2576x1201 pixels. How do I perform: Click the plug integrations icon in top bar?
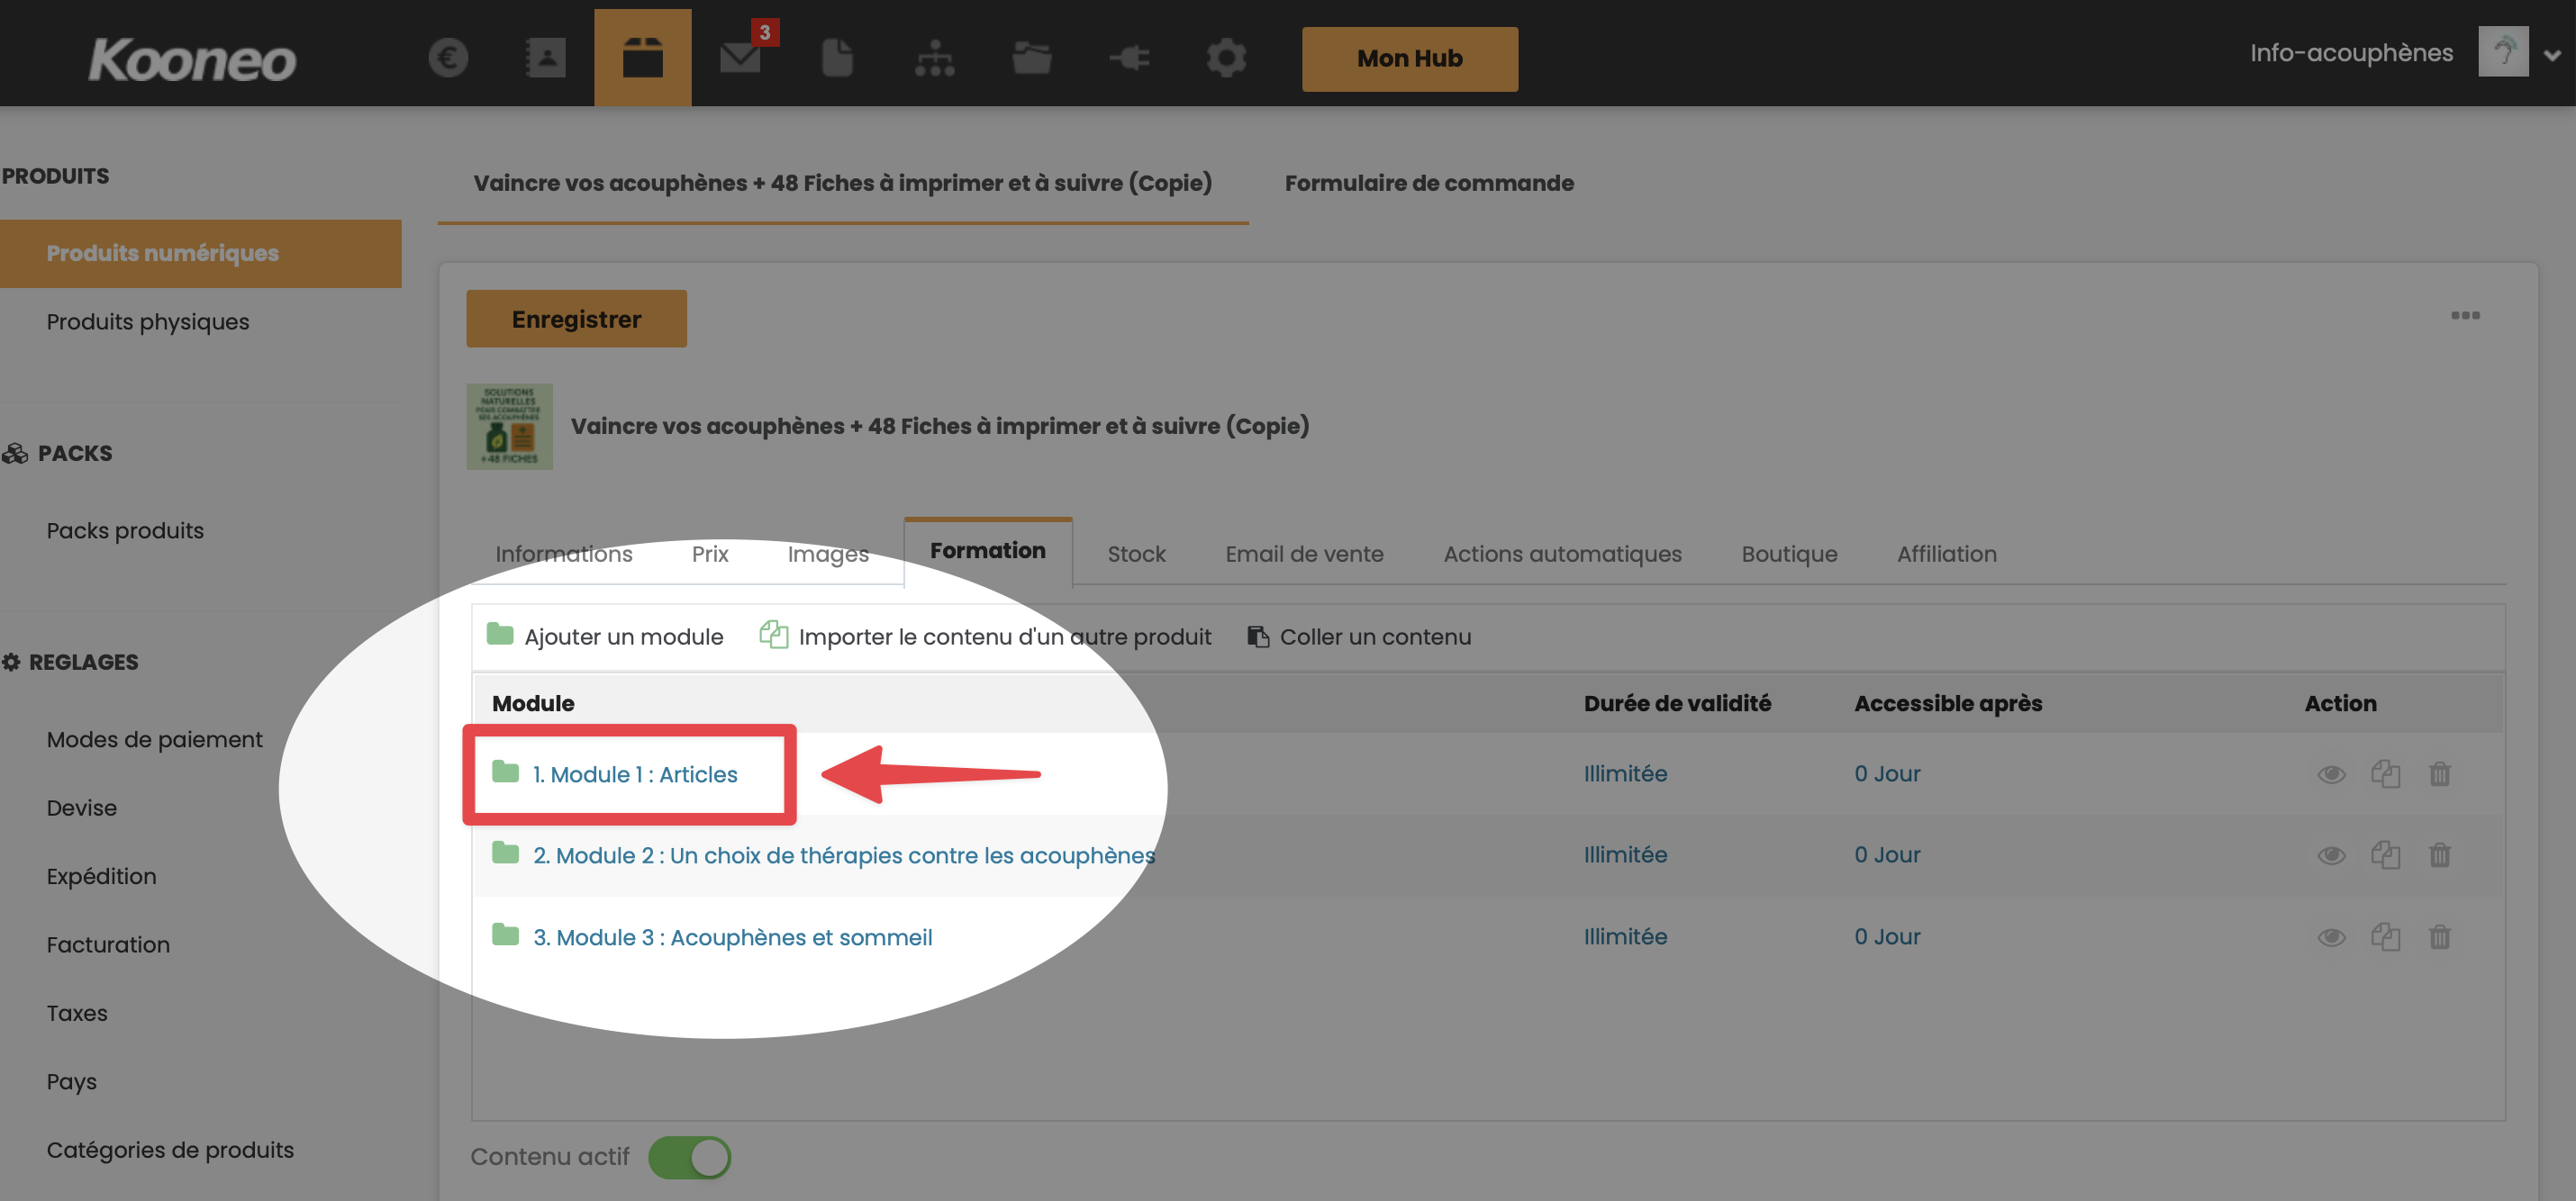[1129, 57]
